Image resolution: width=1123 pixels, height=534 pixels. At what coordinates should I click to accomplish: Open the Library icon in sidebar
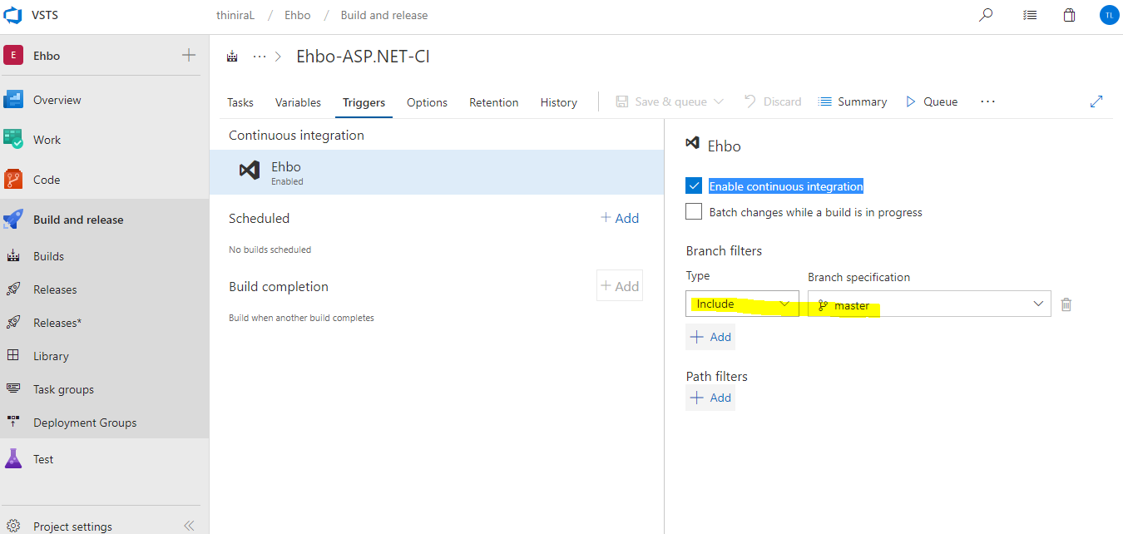(x=13, y=355)
